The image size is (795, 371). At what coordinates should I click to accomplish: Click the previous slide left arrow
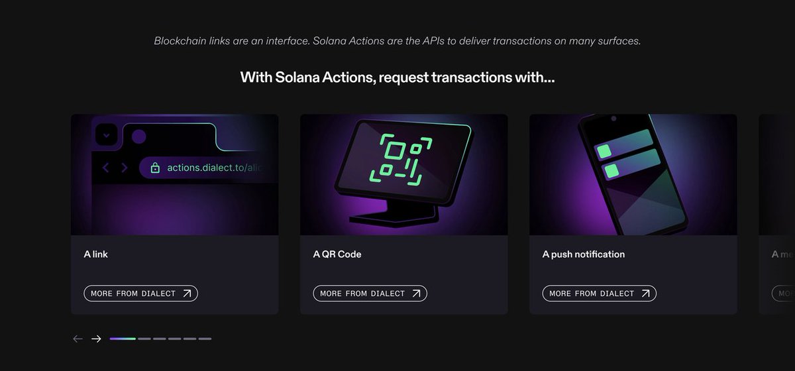pos(78,339)
